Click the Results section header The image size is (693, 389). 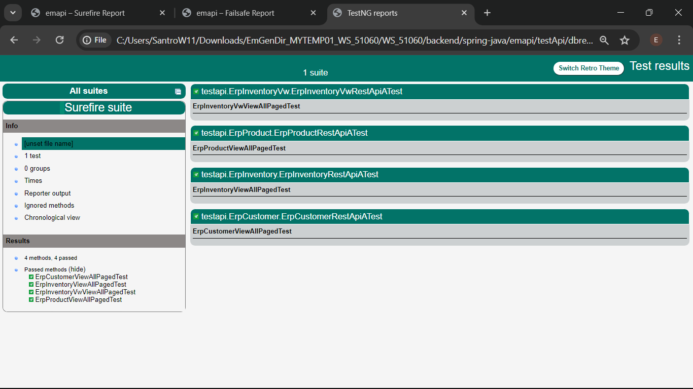tap(94, 241)
